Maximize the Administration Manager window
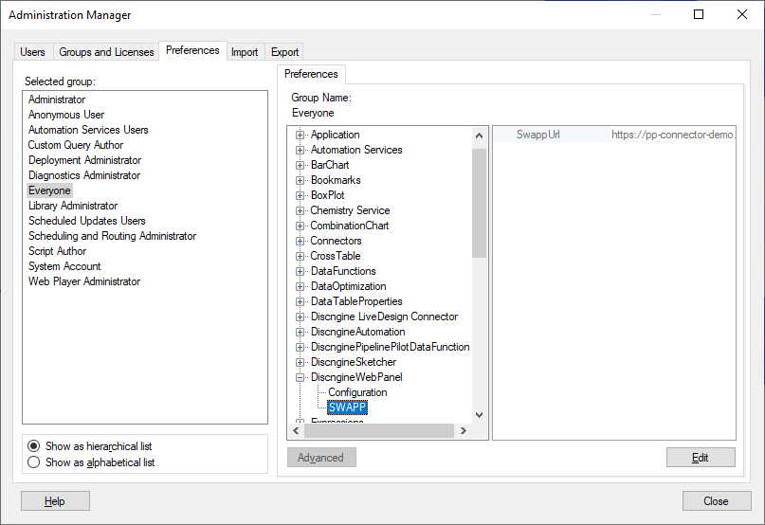 699,14
